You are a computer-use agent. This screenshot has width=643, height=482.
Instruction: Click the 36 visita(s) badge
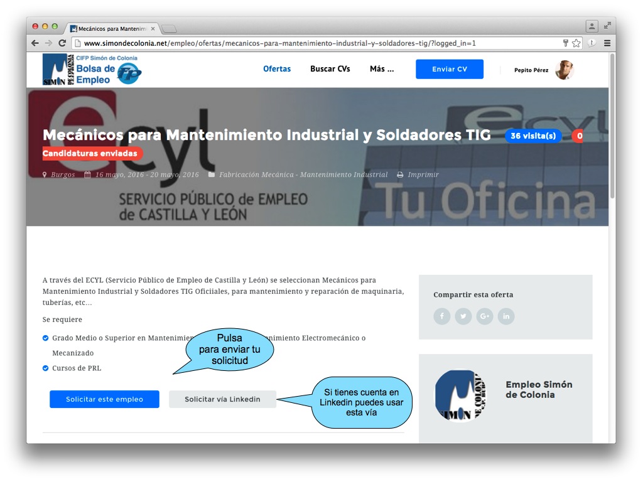coord(533,136)
